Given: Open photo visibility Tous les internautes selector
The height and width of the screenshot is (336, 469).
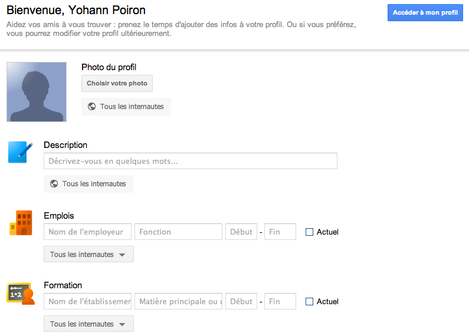Looking at the screenshot, I should [126, 107].
